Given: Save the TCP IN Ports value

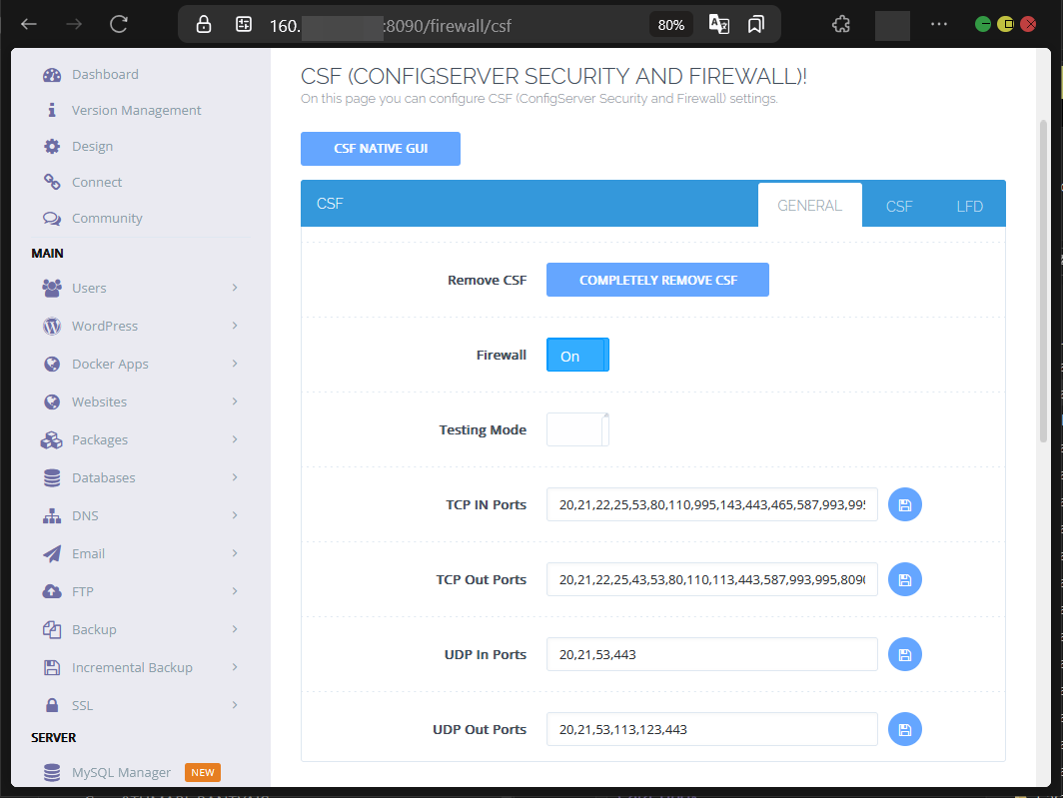Looking at the screenshot, I should coord(905,504).
